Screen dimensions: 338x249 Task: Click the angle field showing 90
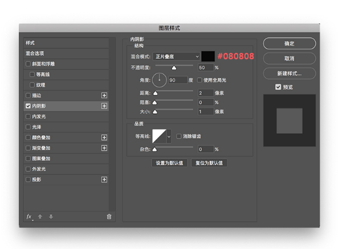[x=178, y=80]
